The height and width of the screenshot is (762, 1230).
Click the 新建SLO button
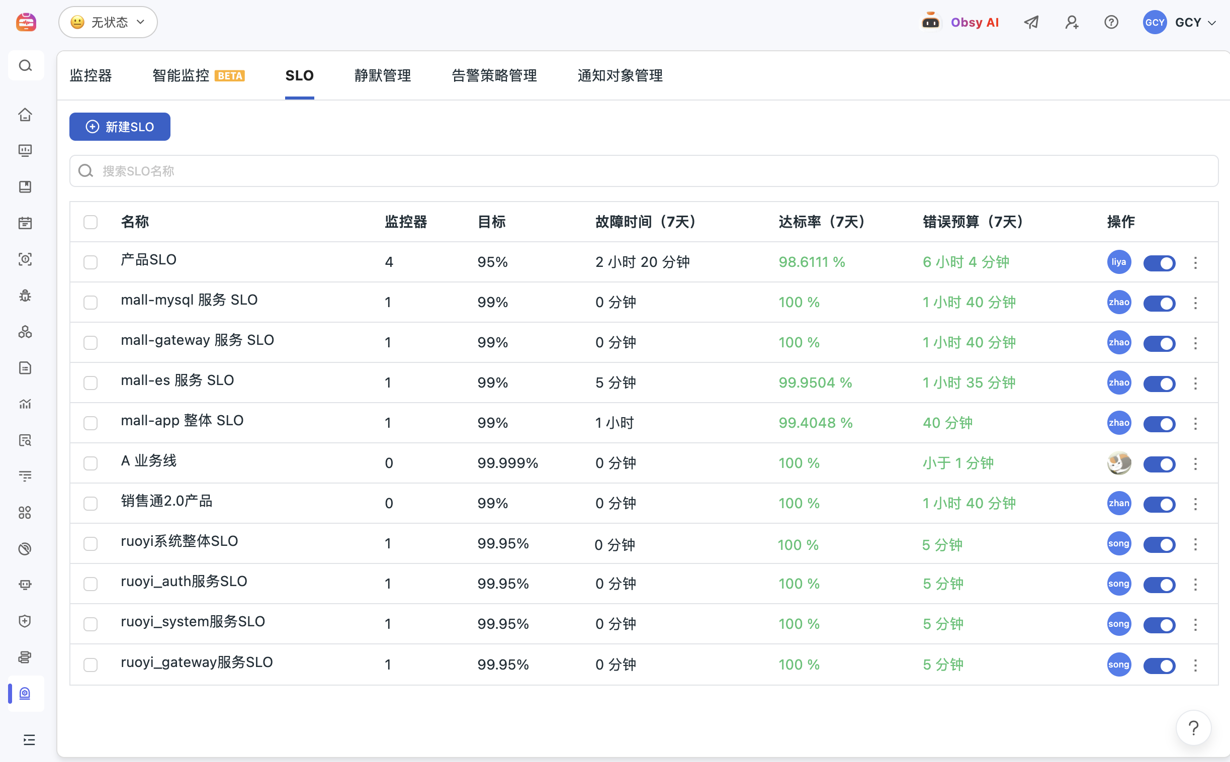(120, 127)
